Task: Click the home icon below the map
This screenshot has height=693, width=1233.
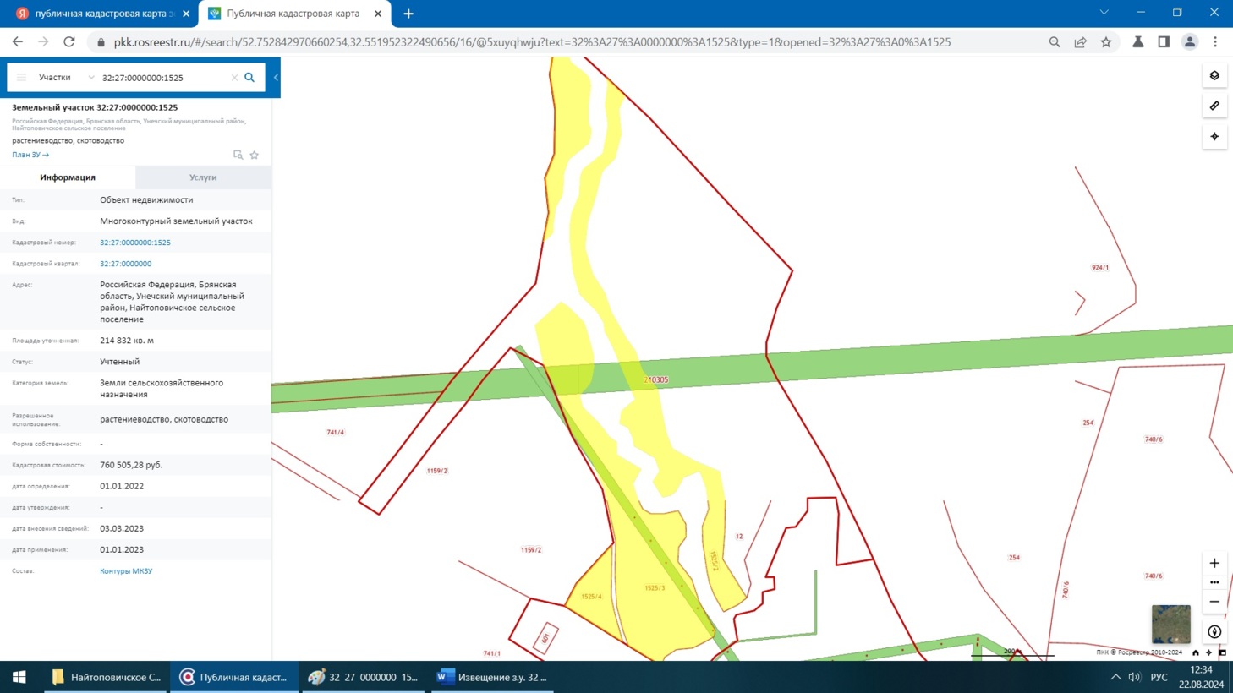Action: [x=1195, y=652]
